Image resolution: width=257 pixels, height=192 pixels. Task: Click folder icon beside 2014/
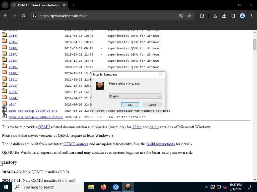click(x=5, y=34)
